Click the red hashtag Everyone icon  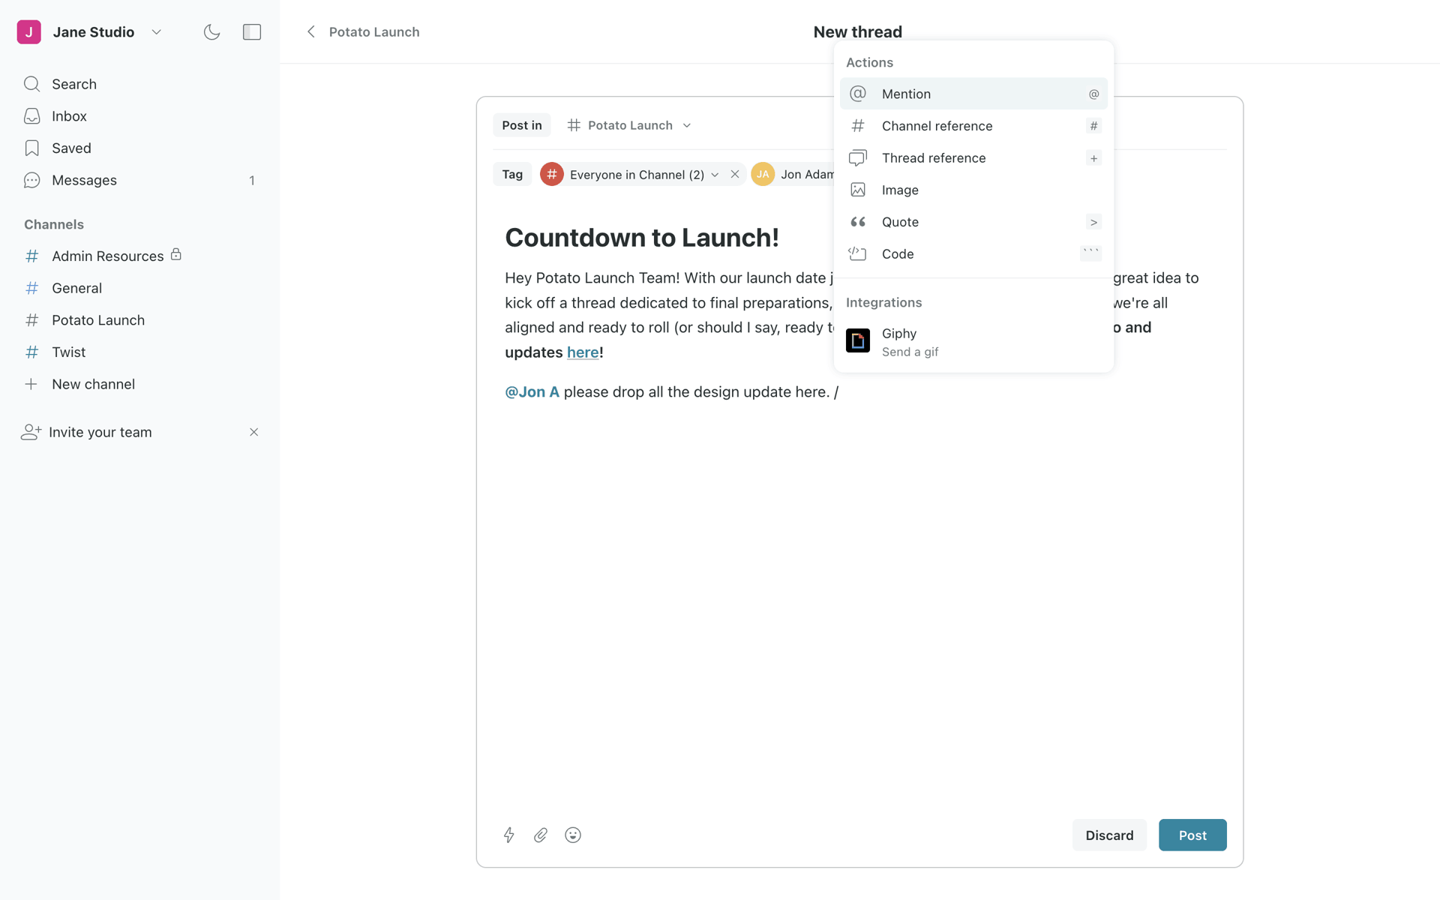tap(551, 174)
